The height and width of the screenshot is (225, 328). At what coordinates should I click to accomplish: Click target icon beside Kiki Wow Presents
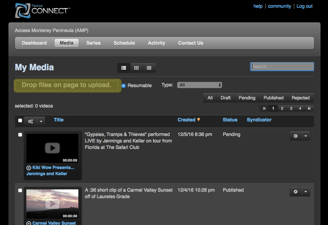[x=29, y=168]
